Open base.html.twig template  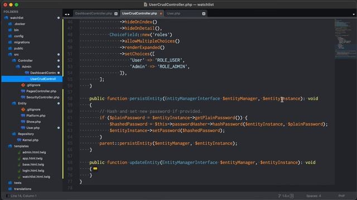click(x=33, y=164)
